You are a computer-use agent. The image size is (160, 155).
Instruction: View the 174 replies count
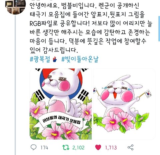[x=44, y=148]
